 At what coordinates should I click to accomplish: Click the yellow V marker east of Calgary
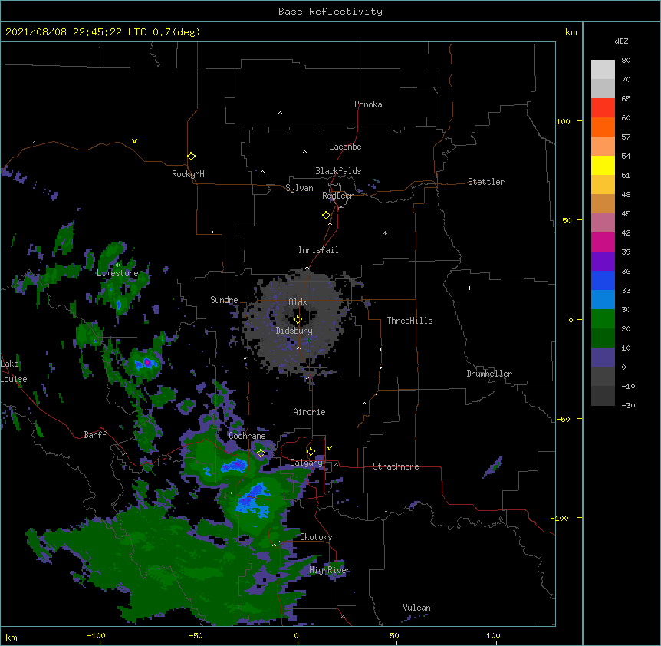tap(329, 448)
